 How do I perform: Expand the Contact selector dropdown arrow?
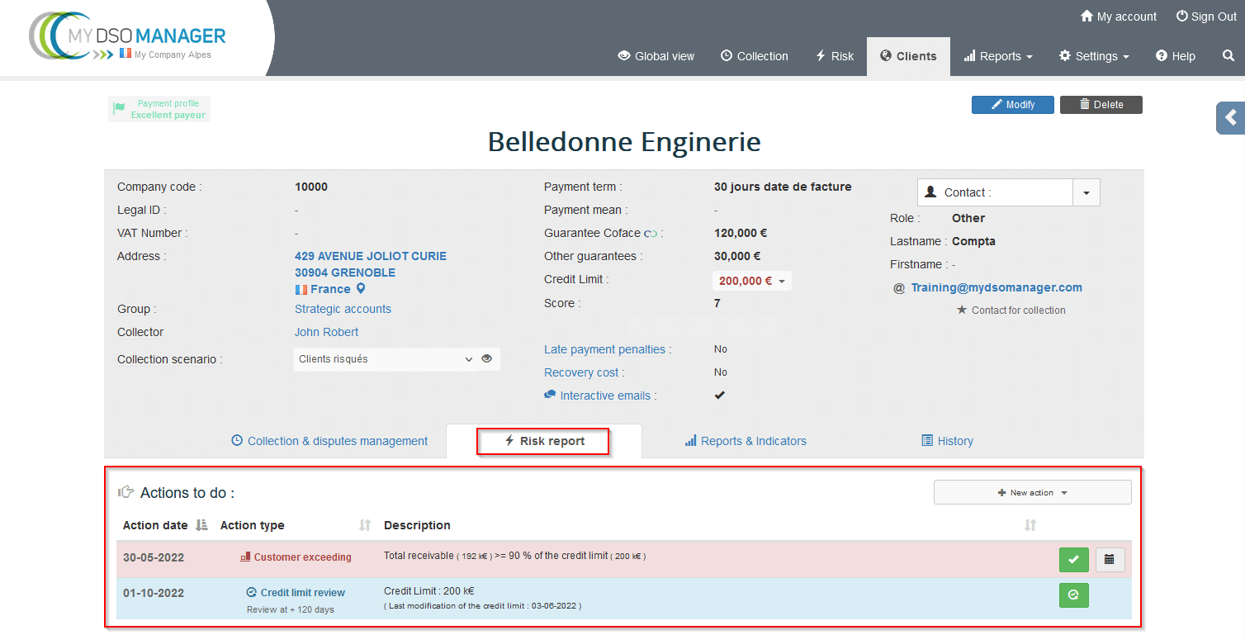[1086, 192]
